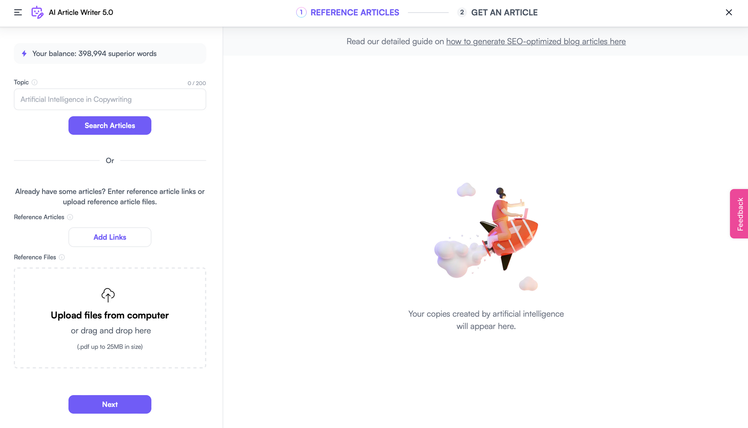Viewport: 748px width, 428px height.
Task: Click the Topic input field
Action: point(110,99)
